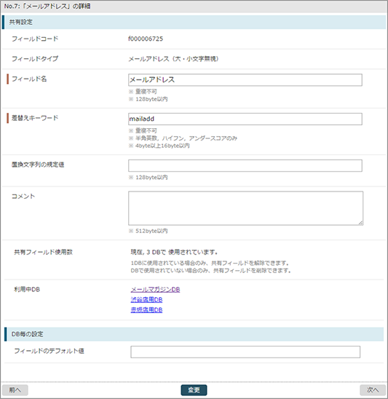Click the 差替えキーワード label
Screen dimensions: 388x399
(x=35, y=118)
